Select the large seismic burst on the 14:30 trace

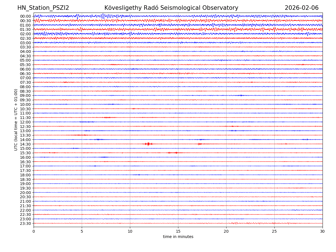tap(148, 144)
